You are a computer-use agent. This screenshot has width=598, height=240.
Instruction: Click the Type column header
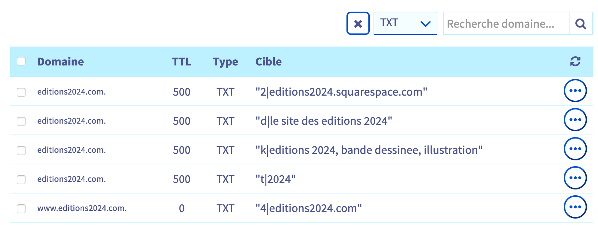coord(225,62)
